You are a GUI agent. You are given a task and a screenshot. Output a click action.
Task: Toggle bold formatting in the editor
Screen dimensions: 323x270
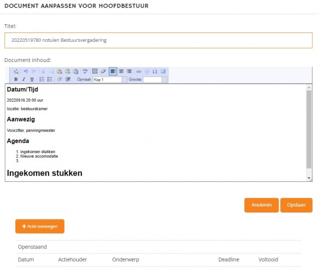coord(16,80)
